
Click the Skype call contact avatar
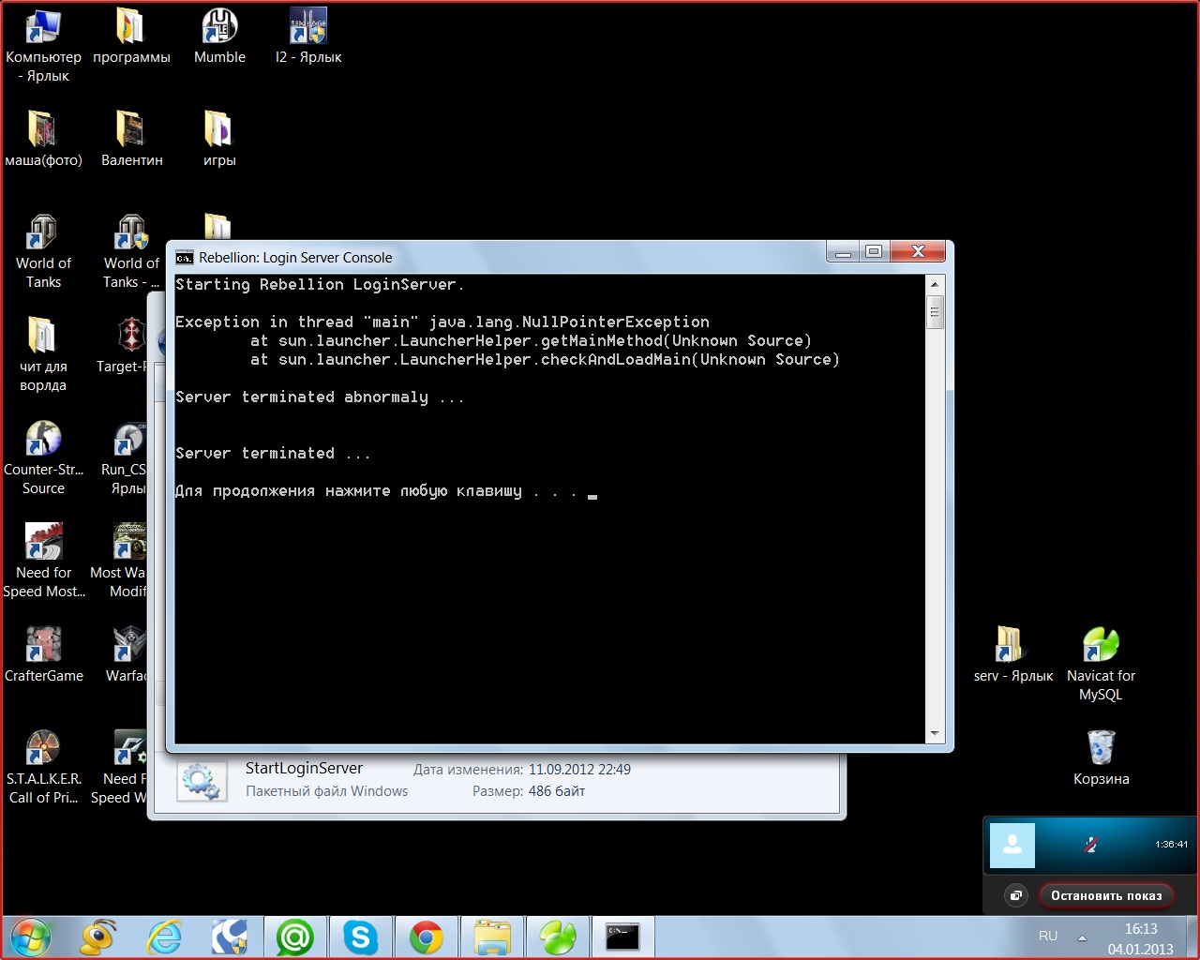point(1012,845)
